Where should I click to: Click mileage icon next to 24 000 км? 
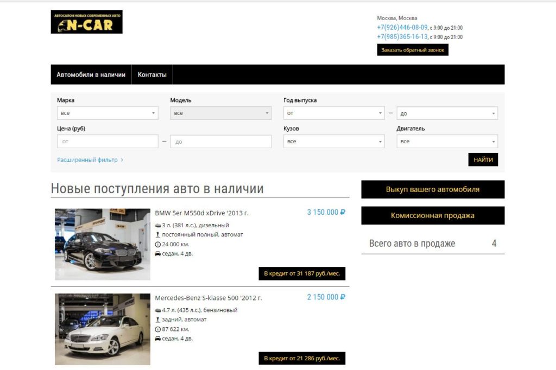point(158,244)
